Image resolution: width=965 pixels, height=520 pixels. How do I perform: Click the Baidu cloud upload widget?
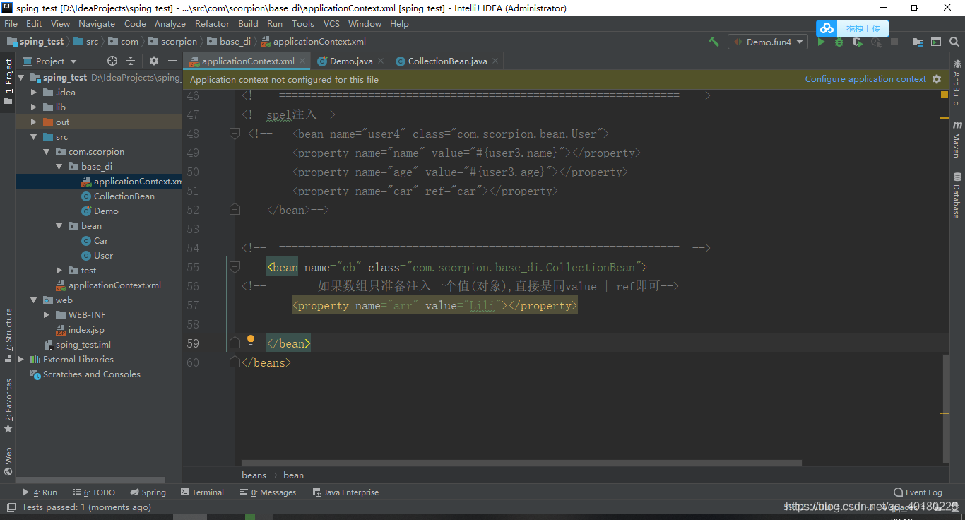point(853,28)
